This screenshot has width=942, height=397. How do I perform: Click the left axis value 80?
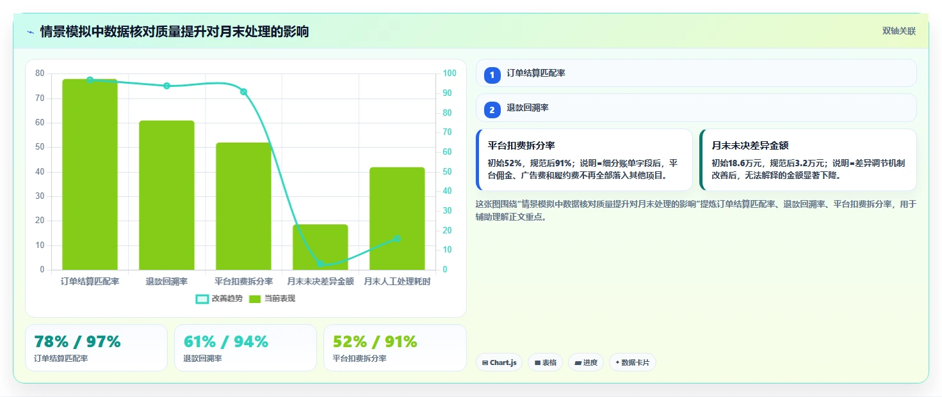[40, 74]
